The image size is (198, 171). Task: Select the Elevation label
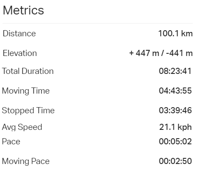click(20, 53)
